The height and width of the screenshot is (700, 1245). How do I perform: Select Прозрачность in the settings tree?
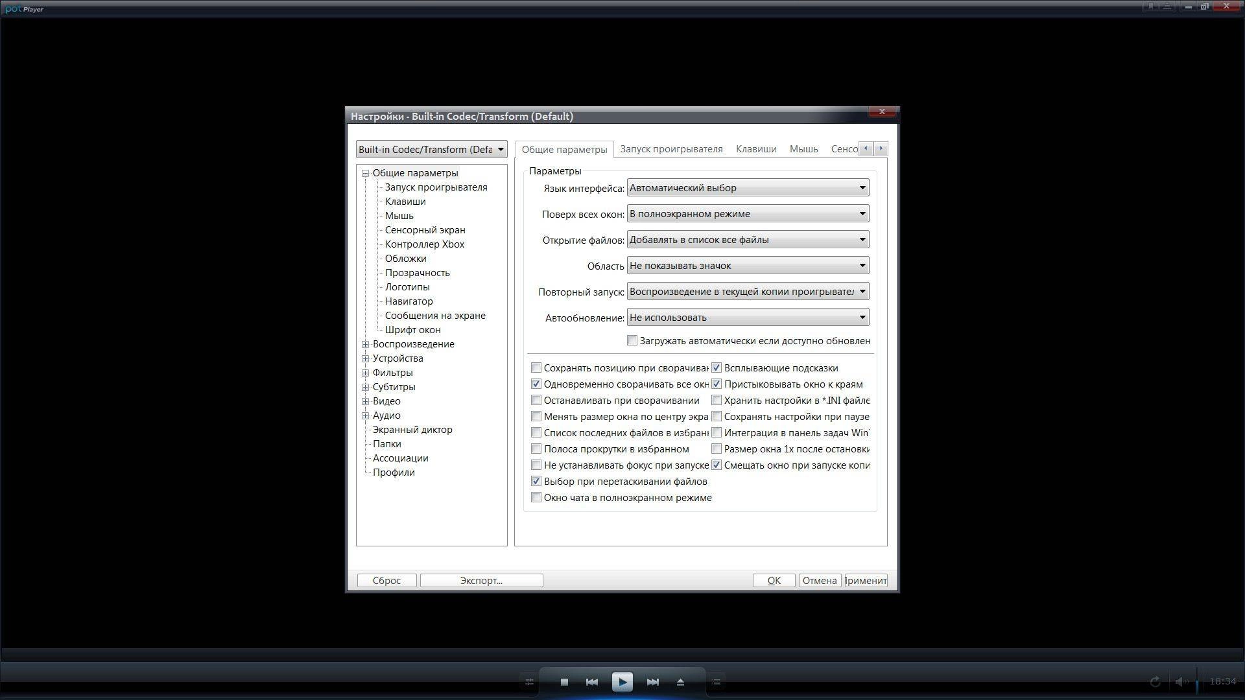point(417,273)
